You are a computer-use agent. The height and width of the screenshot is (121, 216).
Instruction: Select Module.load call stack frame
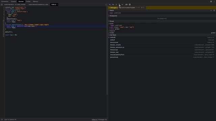coord(162,50)
